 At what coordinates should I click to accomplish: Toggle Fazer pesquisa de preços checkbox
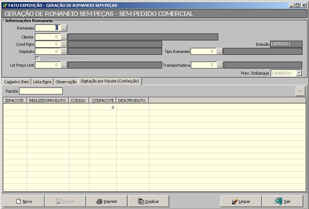click(37, 58)
